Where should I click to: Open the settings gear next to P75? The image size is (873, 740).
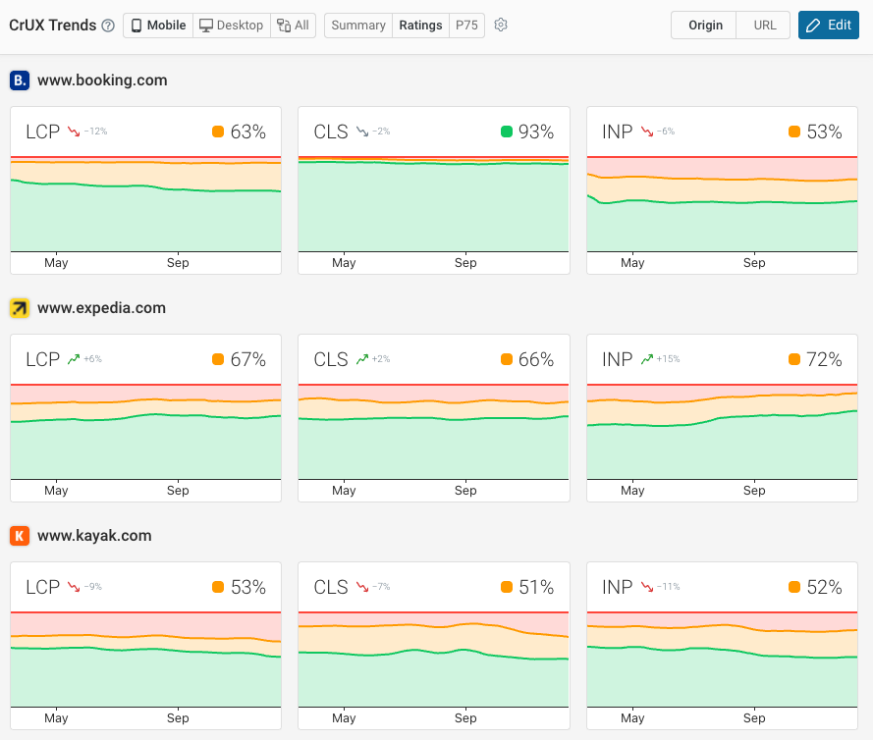point(501,25)
